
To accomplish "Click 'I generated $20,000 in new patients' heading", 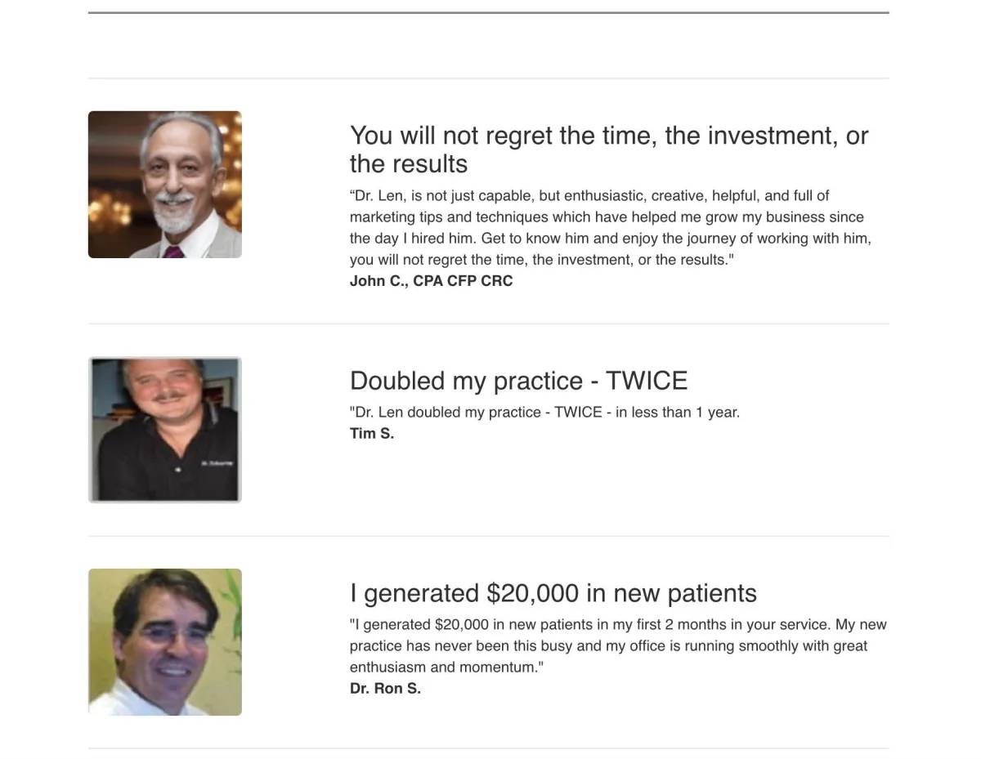I will 553,593.
